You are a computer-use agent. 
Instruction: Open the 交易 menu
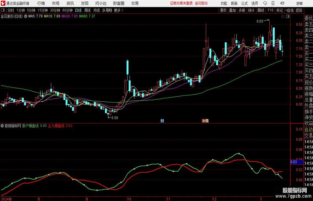[x=135, y=3]
